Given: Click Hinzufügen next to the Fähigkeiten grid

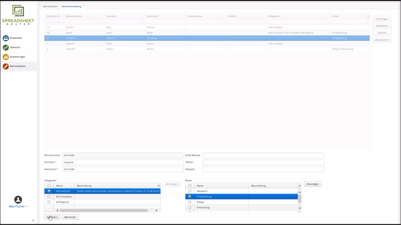Looking at the screenshot, I should click(172, 184).
